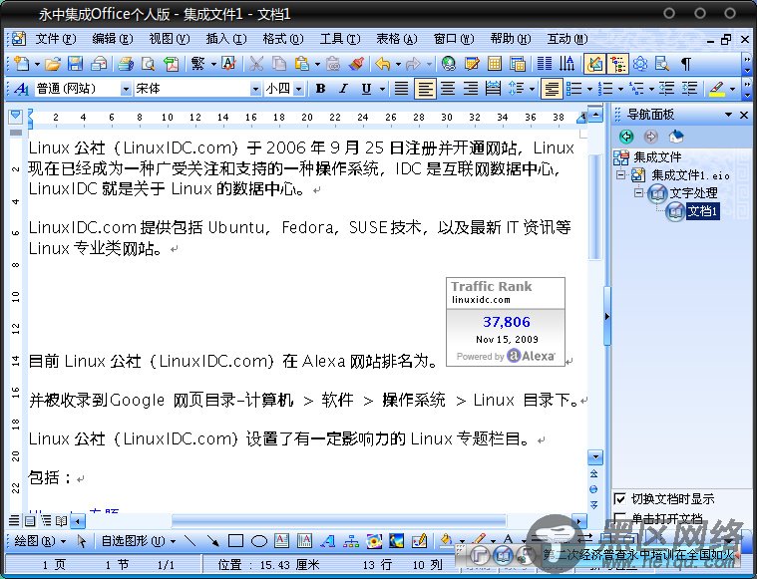Enable left text alignment

(425, 89)
